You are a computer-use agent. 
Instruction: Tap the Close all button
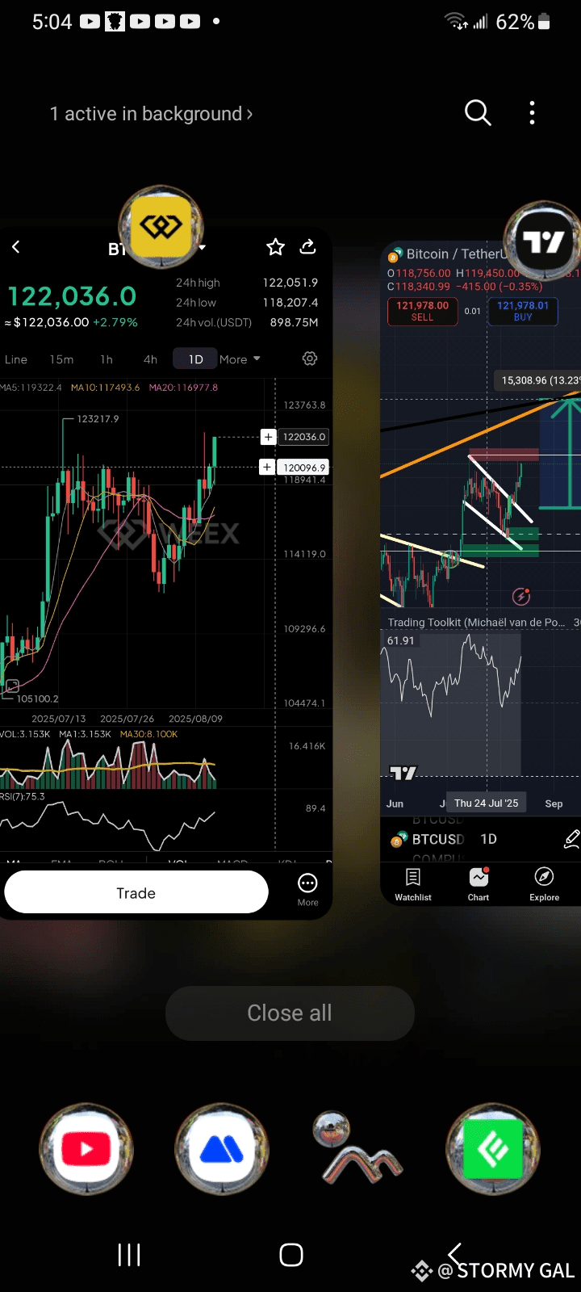pos(290,1013)
